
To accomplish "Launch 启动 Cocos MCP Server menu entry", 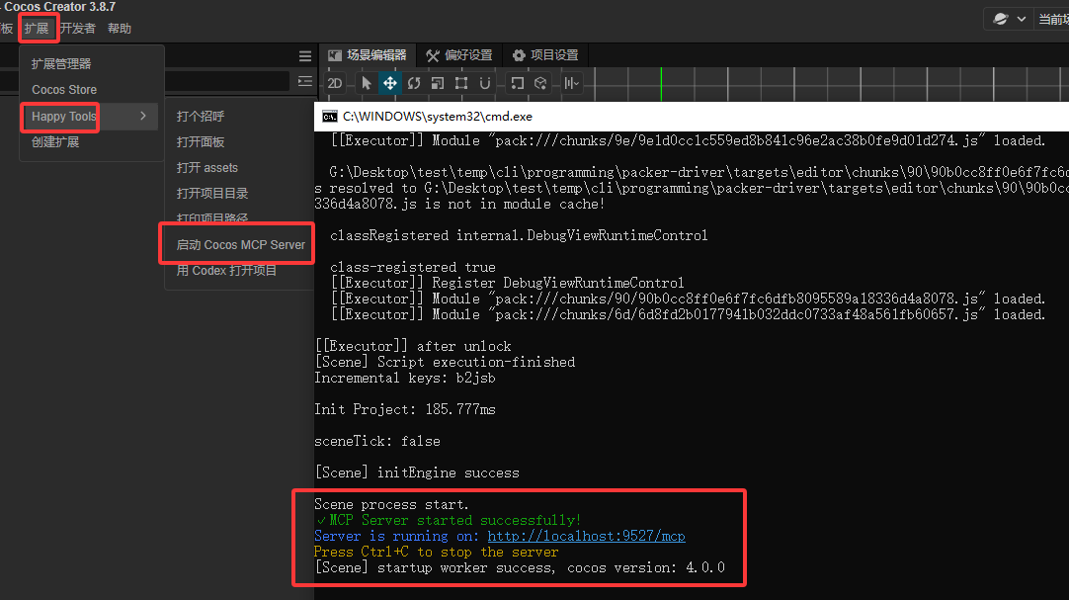I will [x=240, y=245].
